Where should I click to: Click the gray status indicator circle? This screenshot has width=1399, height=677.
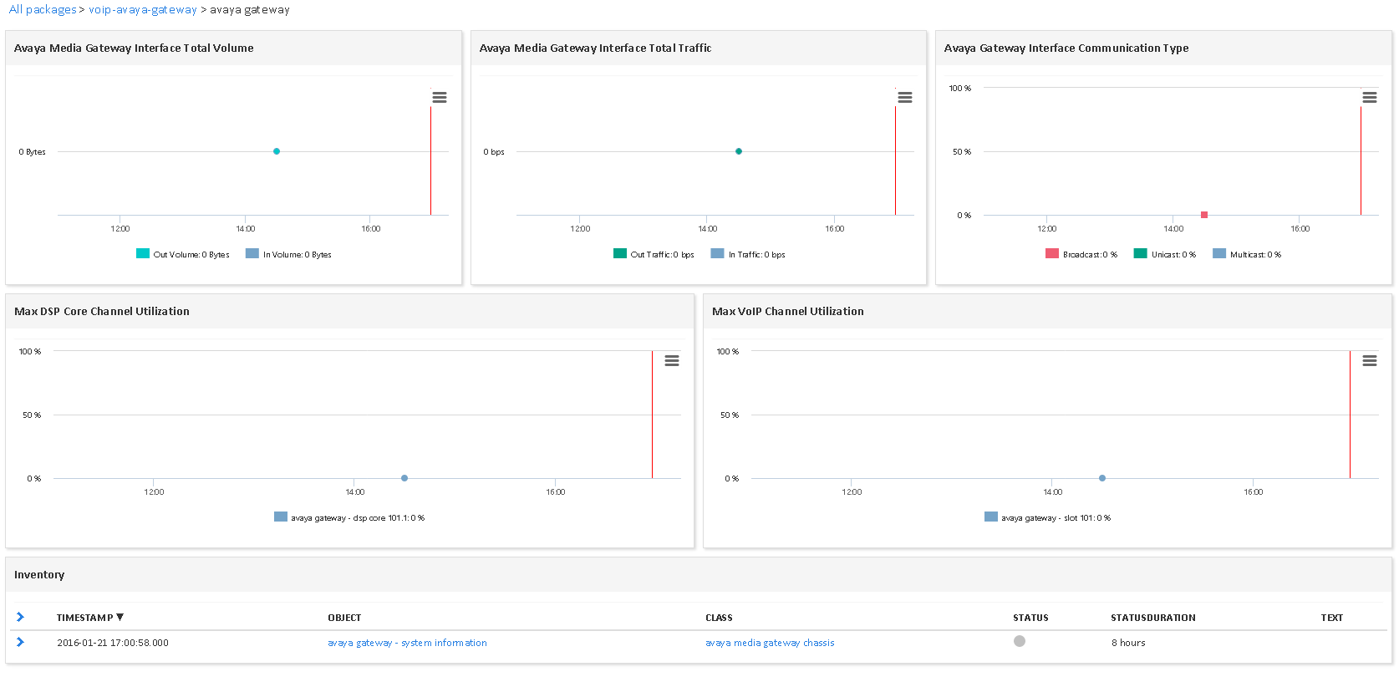[1019, 642]
